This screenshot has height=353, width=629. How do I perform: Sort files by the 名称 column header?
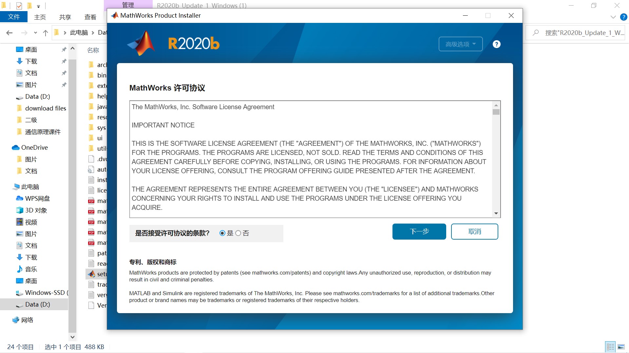pyautogui.click(x=93, y=50)
